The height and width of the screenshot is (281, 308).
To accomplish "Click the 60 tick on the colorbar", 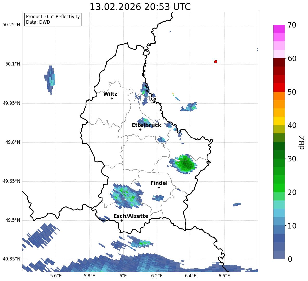I will coord(292,58).
